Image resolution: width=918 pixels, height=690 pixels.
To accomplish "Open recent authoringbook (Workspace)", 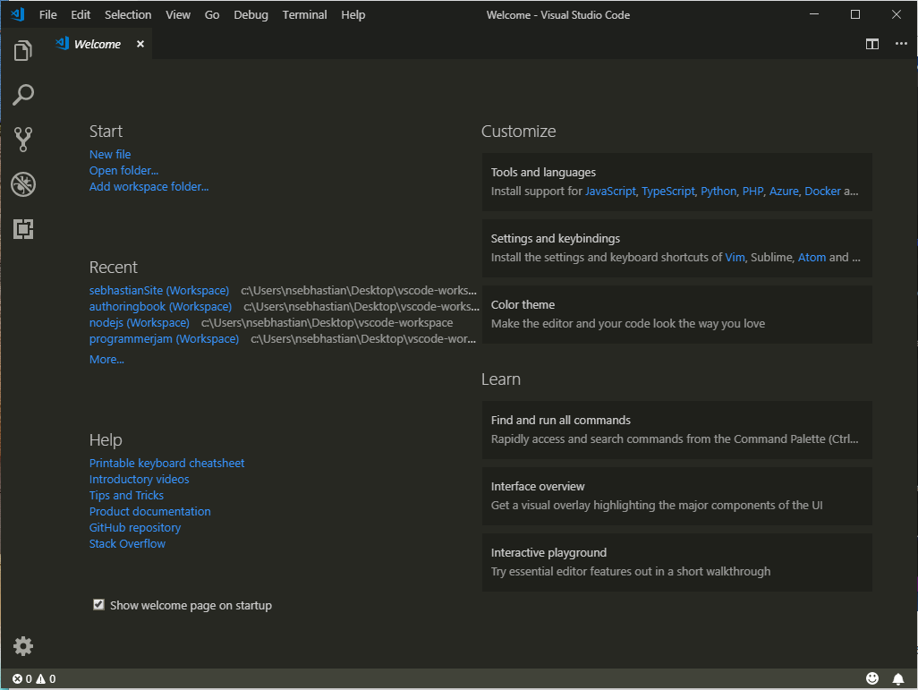I will tap(160, 306).
